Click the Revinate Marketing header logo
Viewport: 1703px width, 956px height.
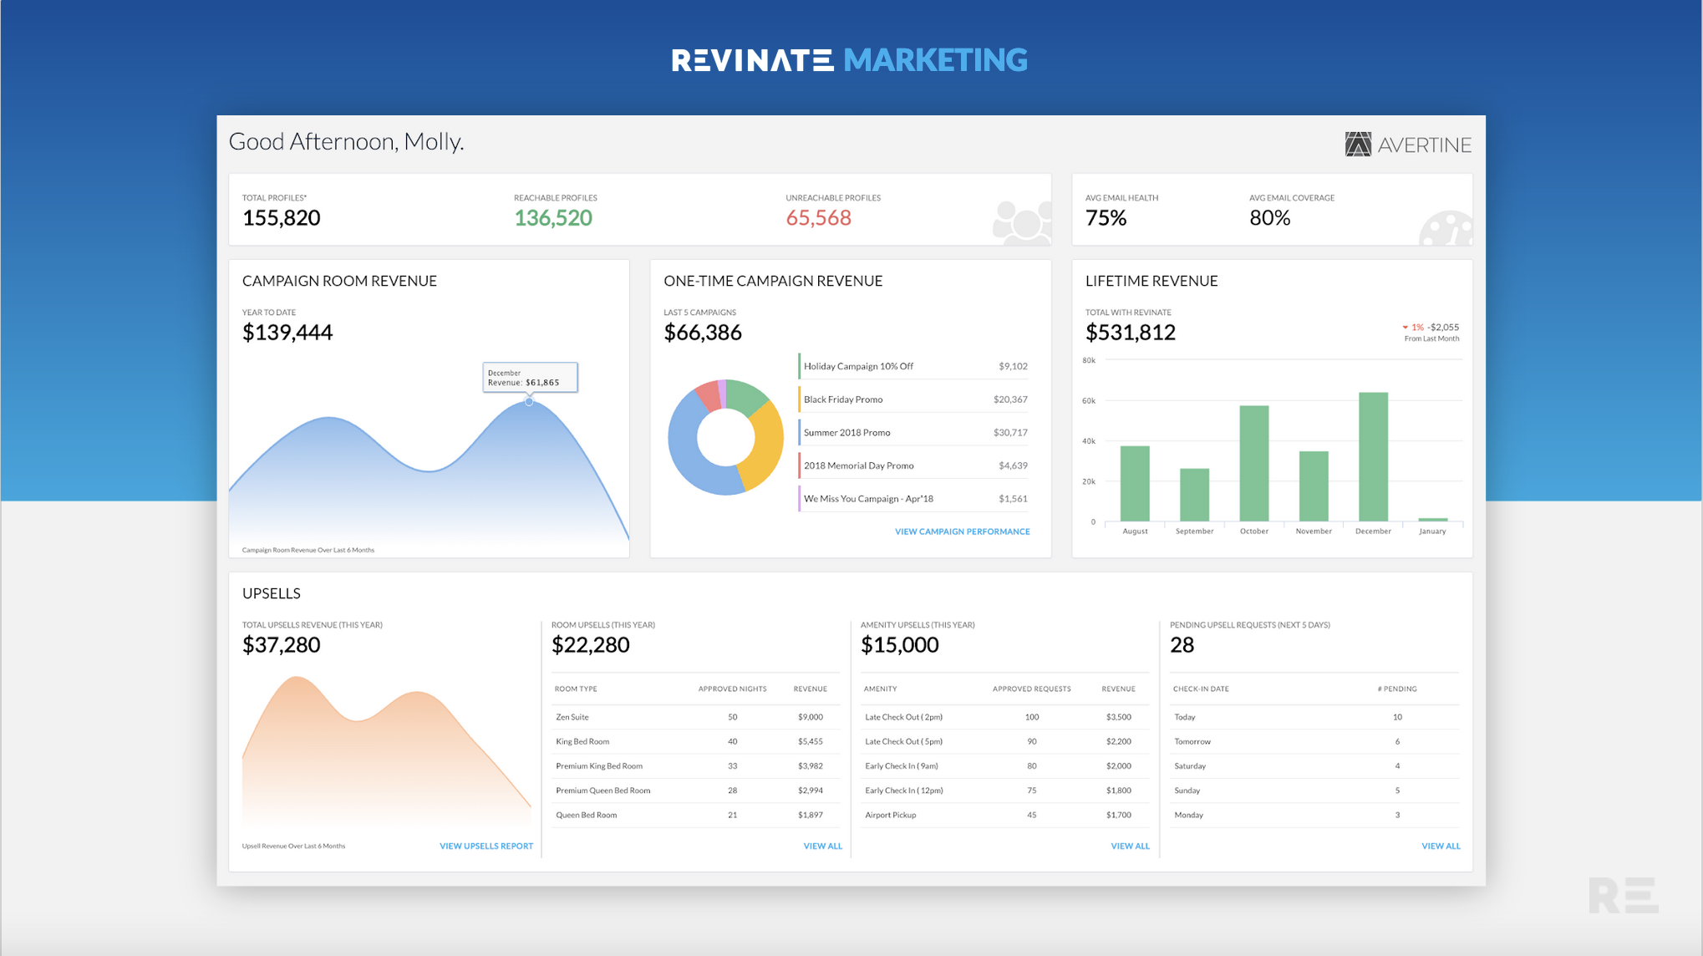coord(850,60)
